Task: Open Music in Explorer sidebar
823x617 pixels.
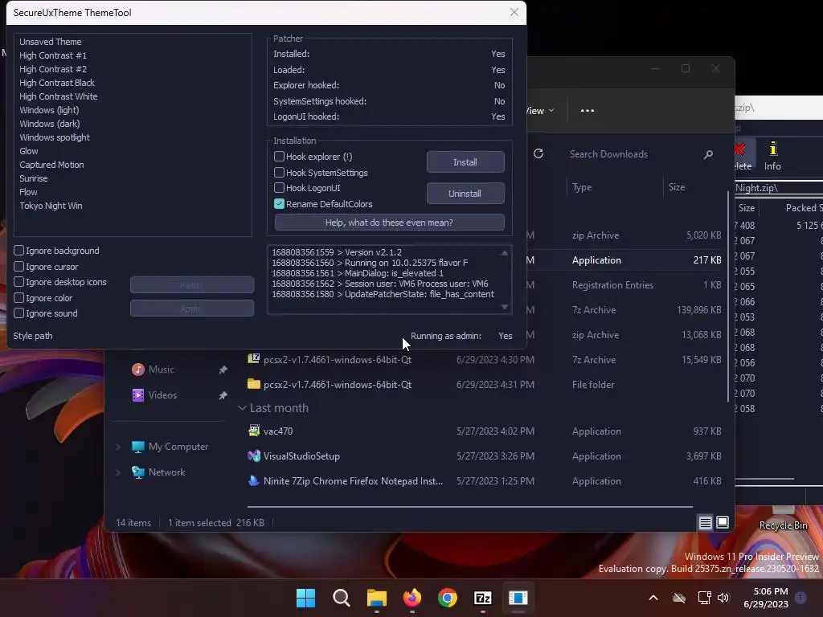Action: (x=161, y=370)
